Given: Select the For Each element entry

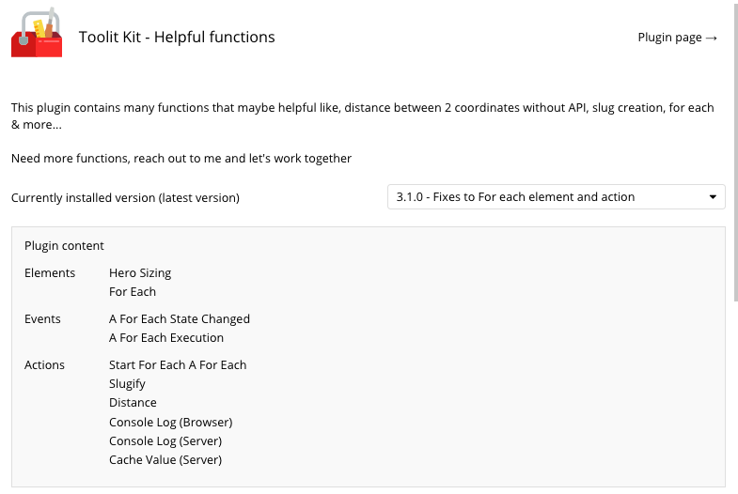Looking at the screenshot, I should [133, 292].
